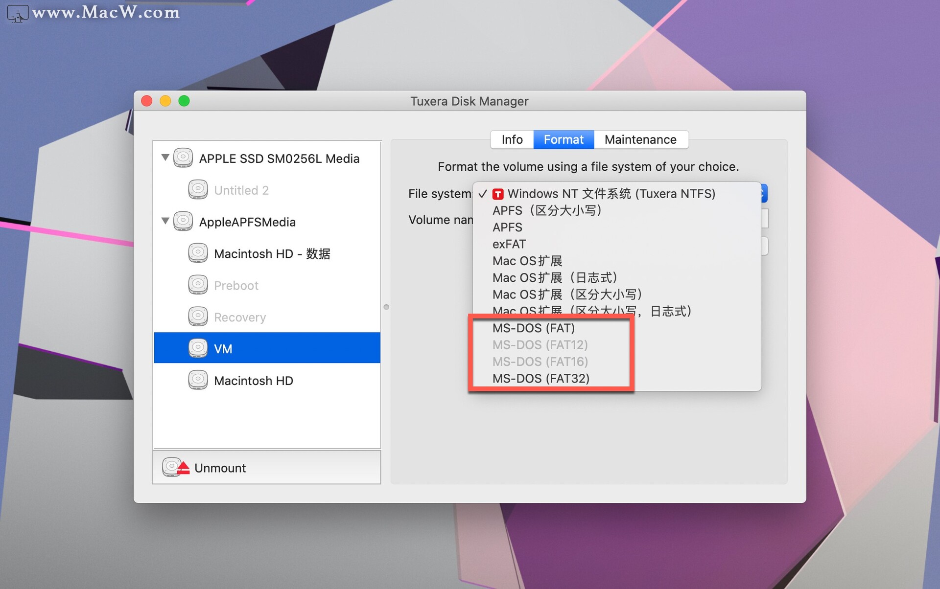940x589 pixels.
Task: Click the Preboot volume icon
Action: tap(198, 285)
